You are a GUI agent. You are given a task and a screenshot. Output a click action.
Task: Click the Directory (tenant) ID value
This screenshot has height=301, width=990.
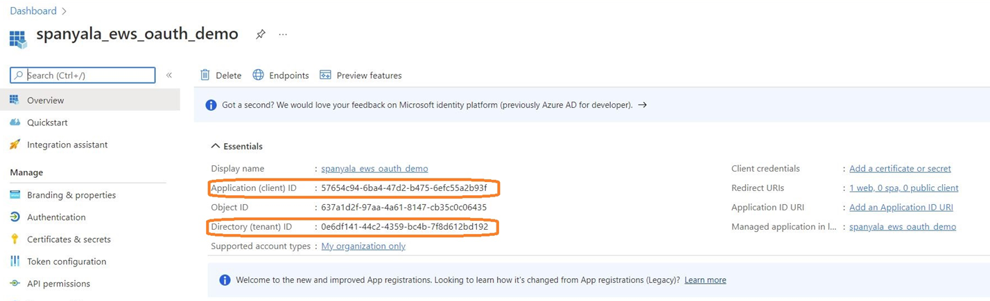tap(405, 227)
